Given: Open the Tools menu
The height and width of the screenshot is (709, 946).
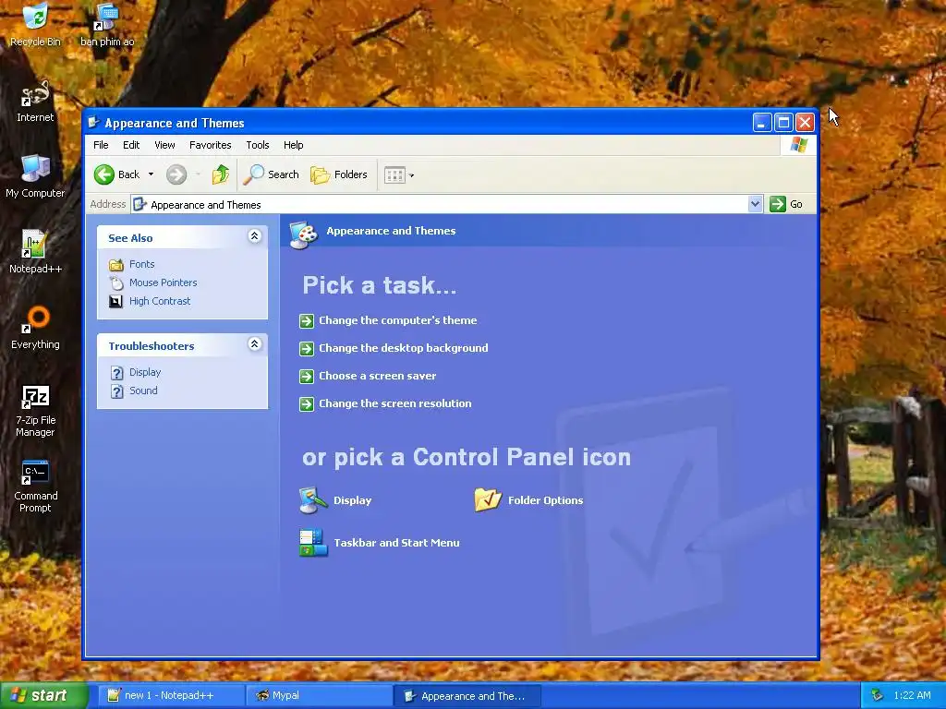Looking at the screenshot, I should pyautogui.click(x=258, y=145).
